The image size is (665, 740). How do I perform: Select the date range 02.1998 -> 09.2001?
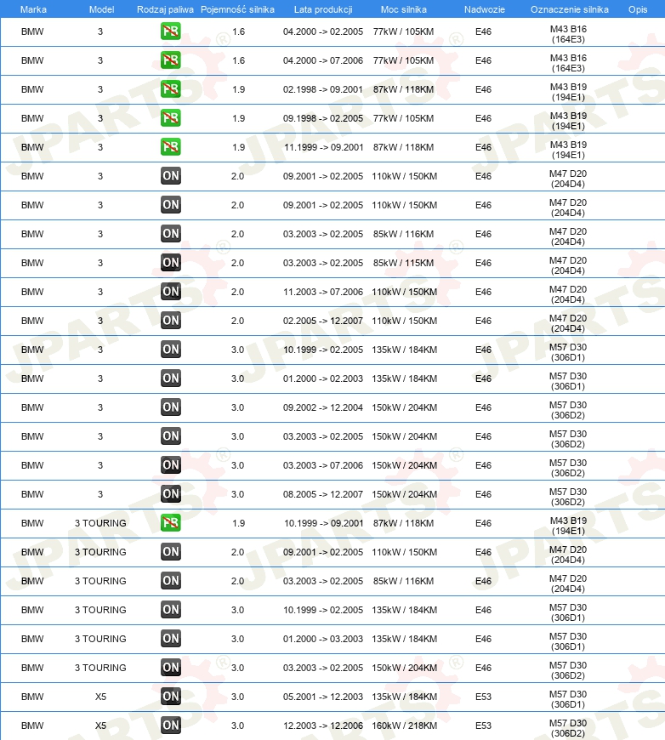(x=323, y=89)
